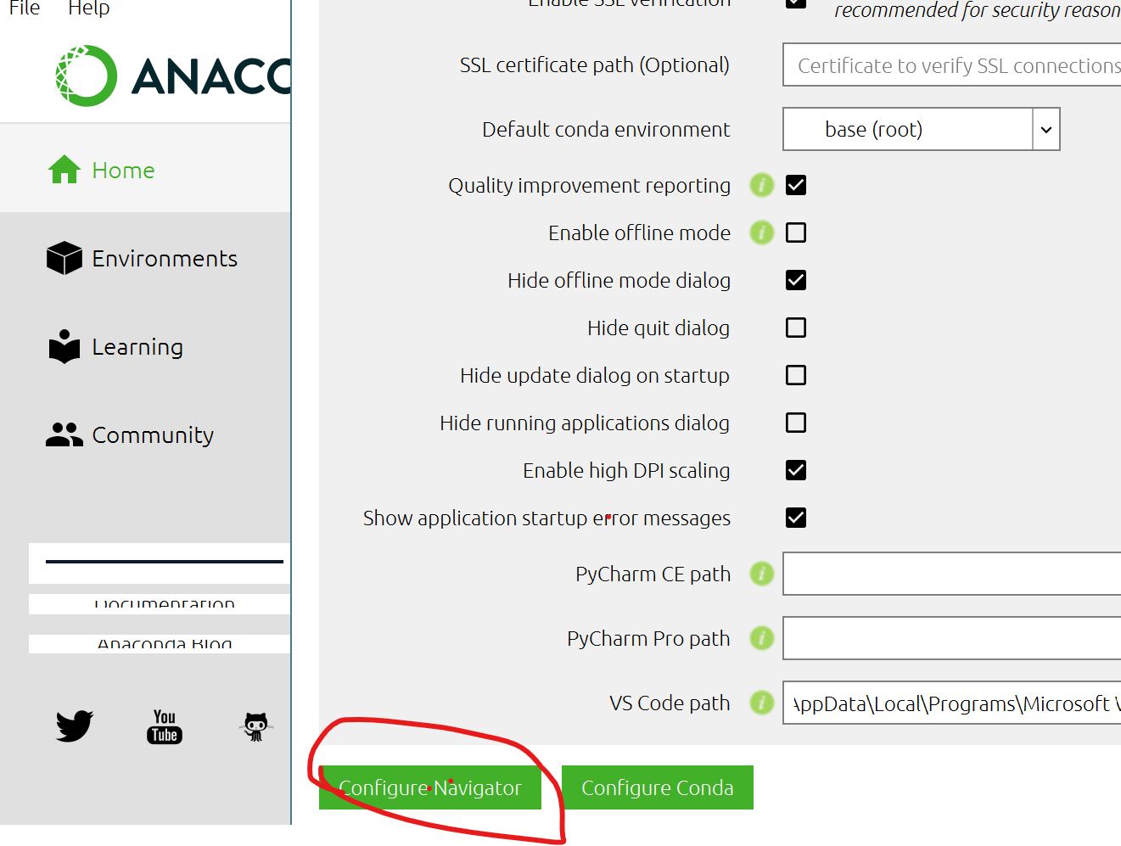Open the Help menu
This screenshot has width=1121, height=846.
(x=89, y=8)
